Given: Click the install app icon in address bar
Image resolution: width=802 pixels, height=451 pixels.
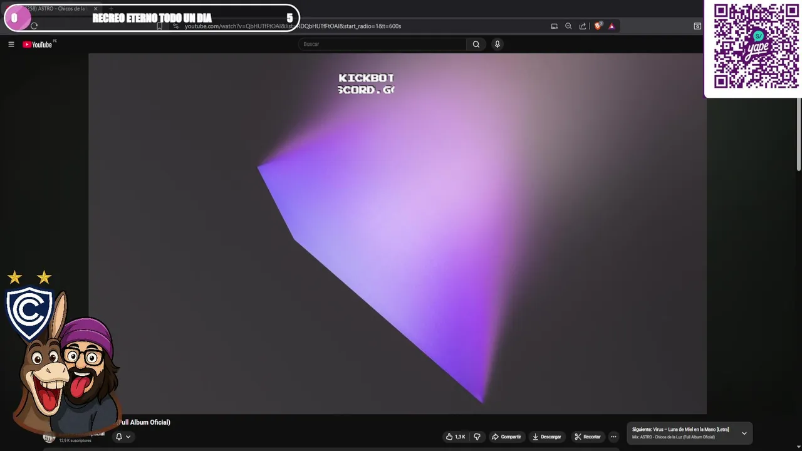Looking at the screenshot, I should coord(555,26).
